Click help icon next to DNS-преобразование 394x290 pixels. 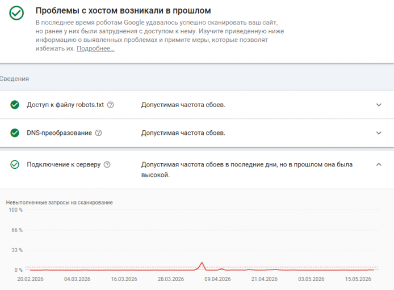click(99, 133)
